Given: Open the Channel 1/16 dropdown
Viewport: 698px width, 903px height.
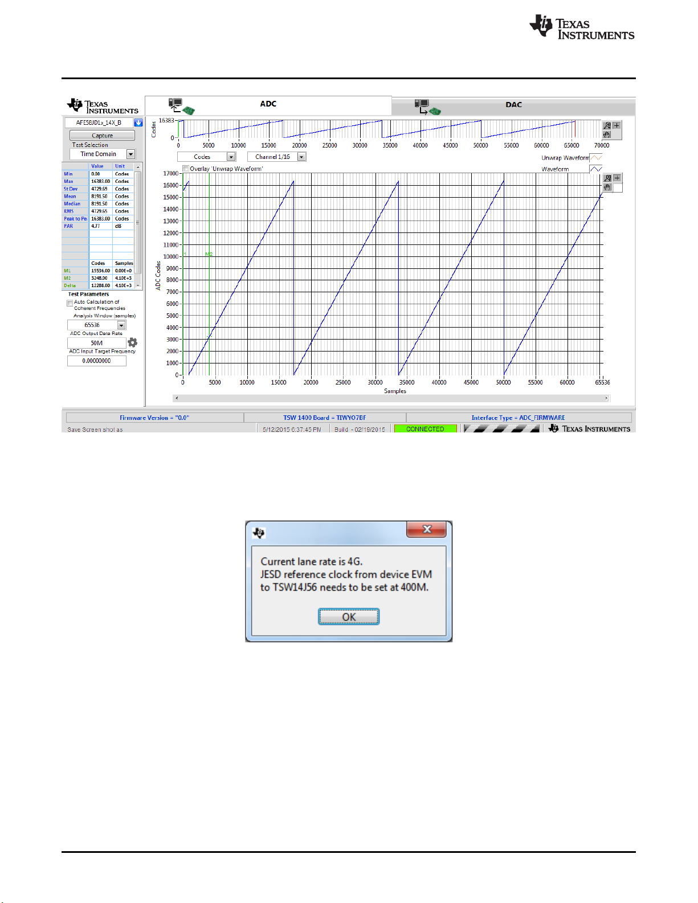Looking at the screenshot, I should click(302, 157).
